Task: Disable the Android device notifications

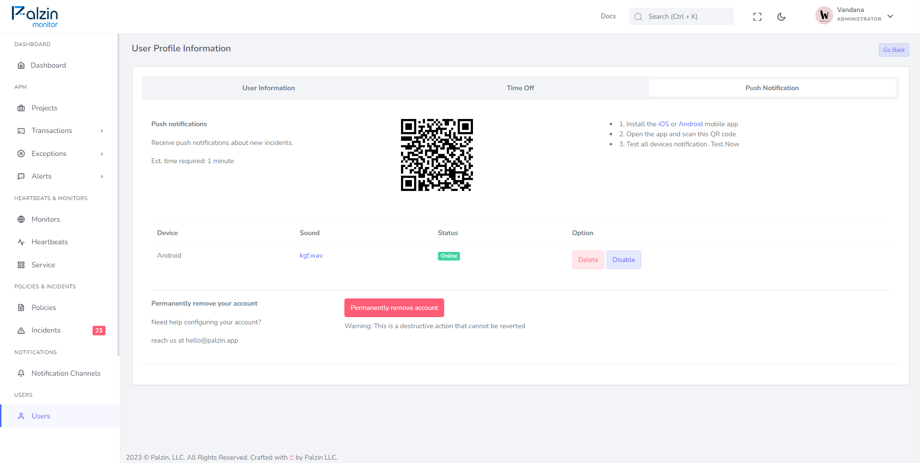Action: 624,260
